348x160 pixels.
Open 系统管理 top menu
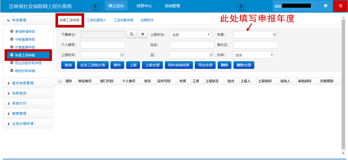point(172,6)
